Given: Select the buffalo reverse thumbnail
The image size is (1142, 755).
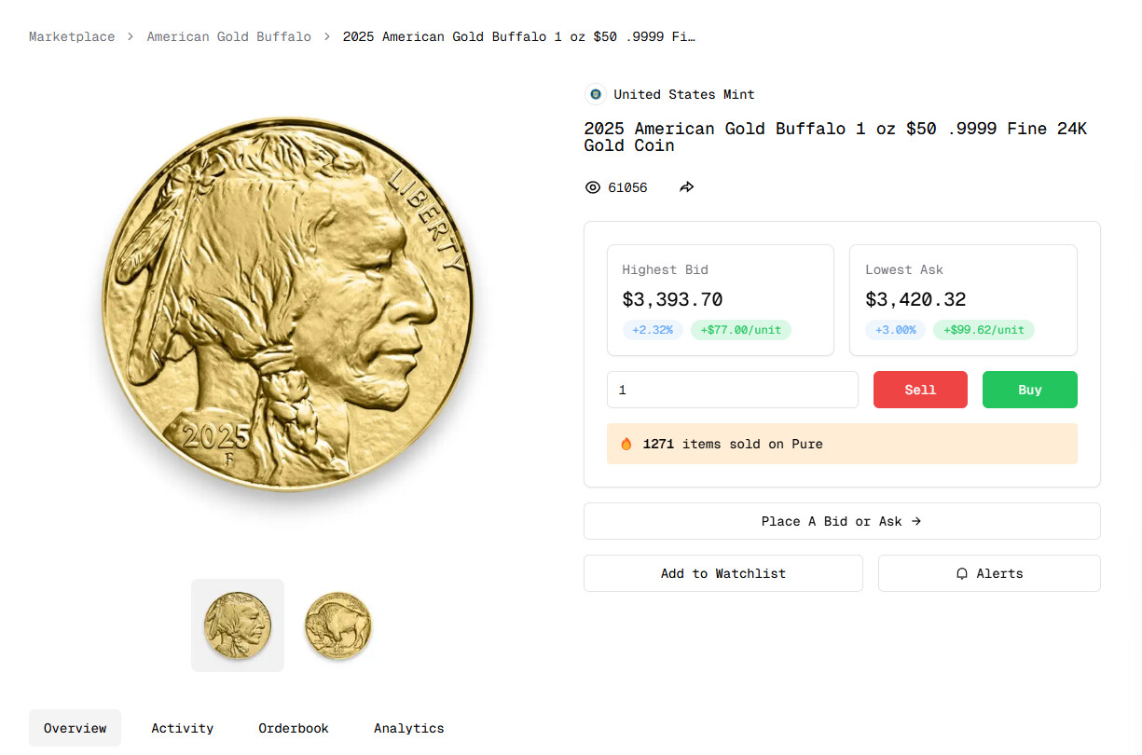Looking at the screenshot, I should point(337,625).
